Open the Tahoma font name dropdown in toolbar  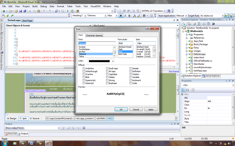pos(105,16)
